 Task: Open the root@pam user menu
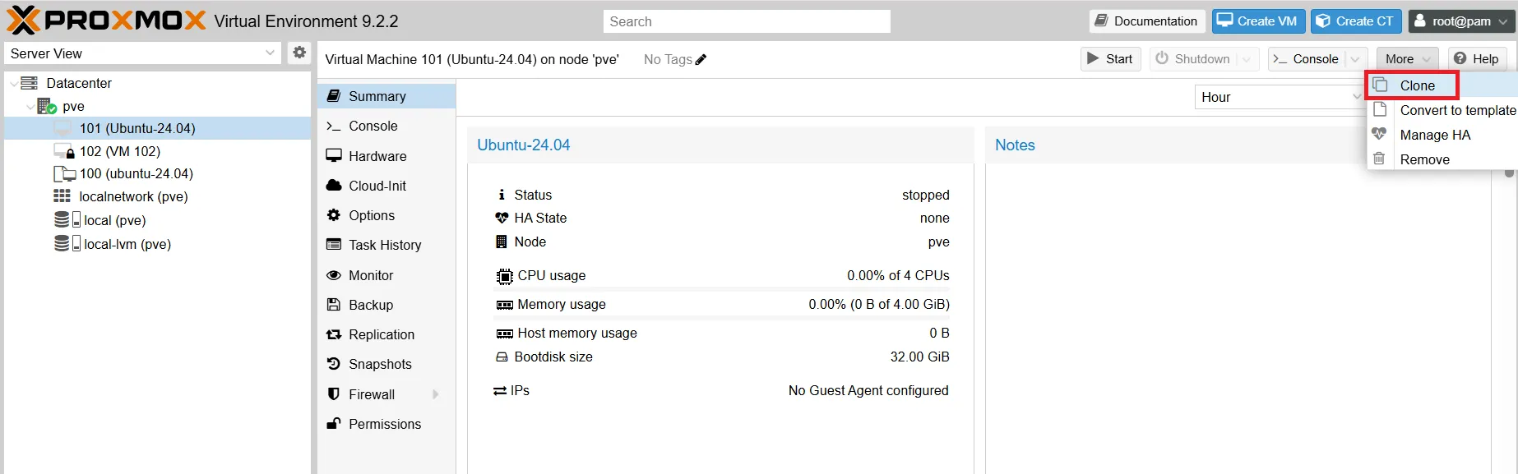(x=1461, y=21)
